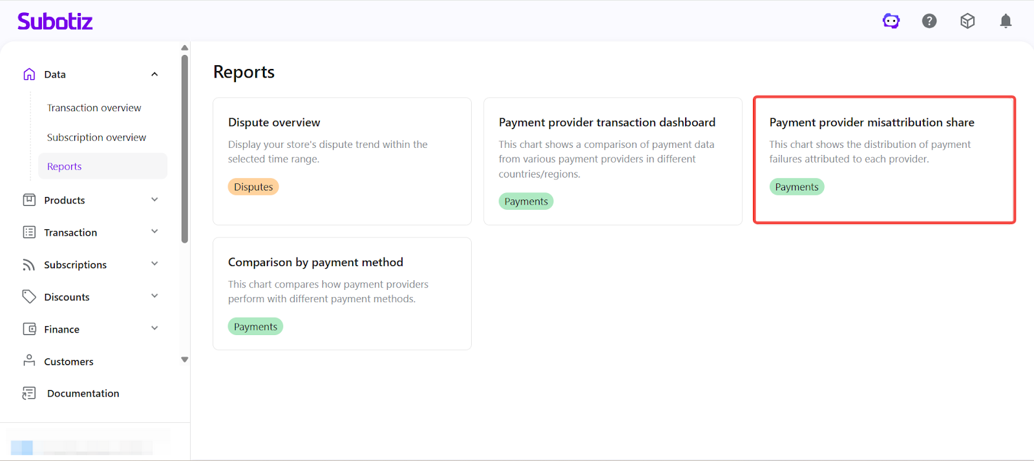The height and width of the screenshot is (461, 1034).
Task: Click the Customers person icon
Action: click(29, 361)
